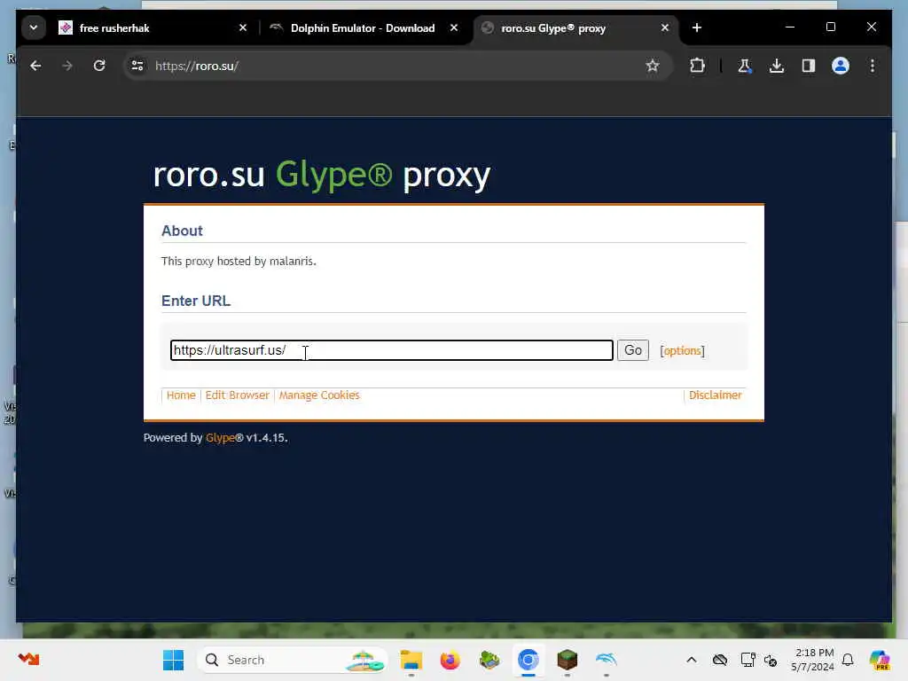Show hidden system tray icons chevron

click(x=692, y=660)
